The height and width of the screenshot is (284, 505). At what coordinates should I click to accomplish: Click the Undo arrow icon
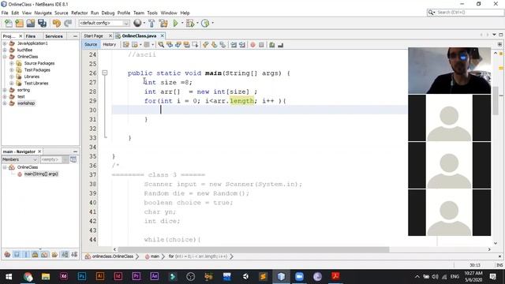[56, 23]
